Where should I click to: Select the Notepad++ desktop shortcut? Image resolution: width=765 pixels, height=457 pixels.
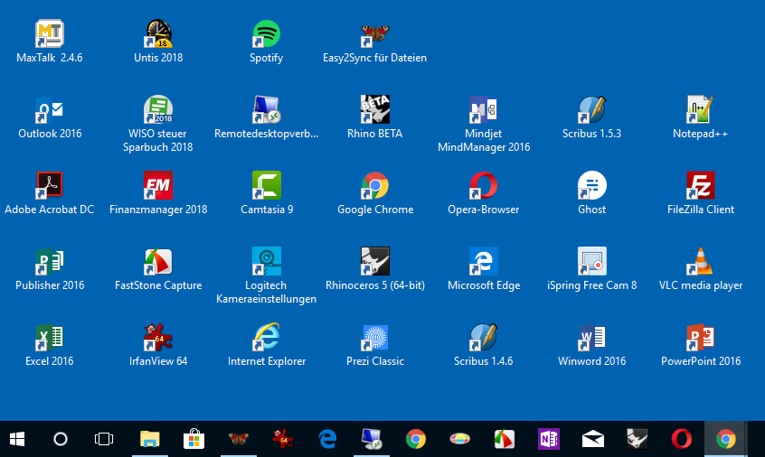[x=700, y=110]
